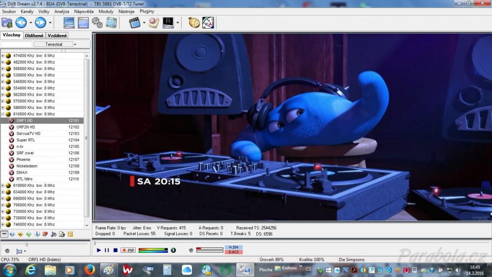Click the red X eraser toolbar icon
Image resolution: width=492 pixels, height=277 pixels.
coord(154,23)
